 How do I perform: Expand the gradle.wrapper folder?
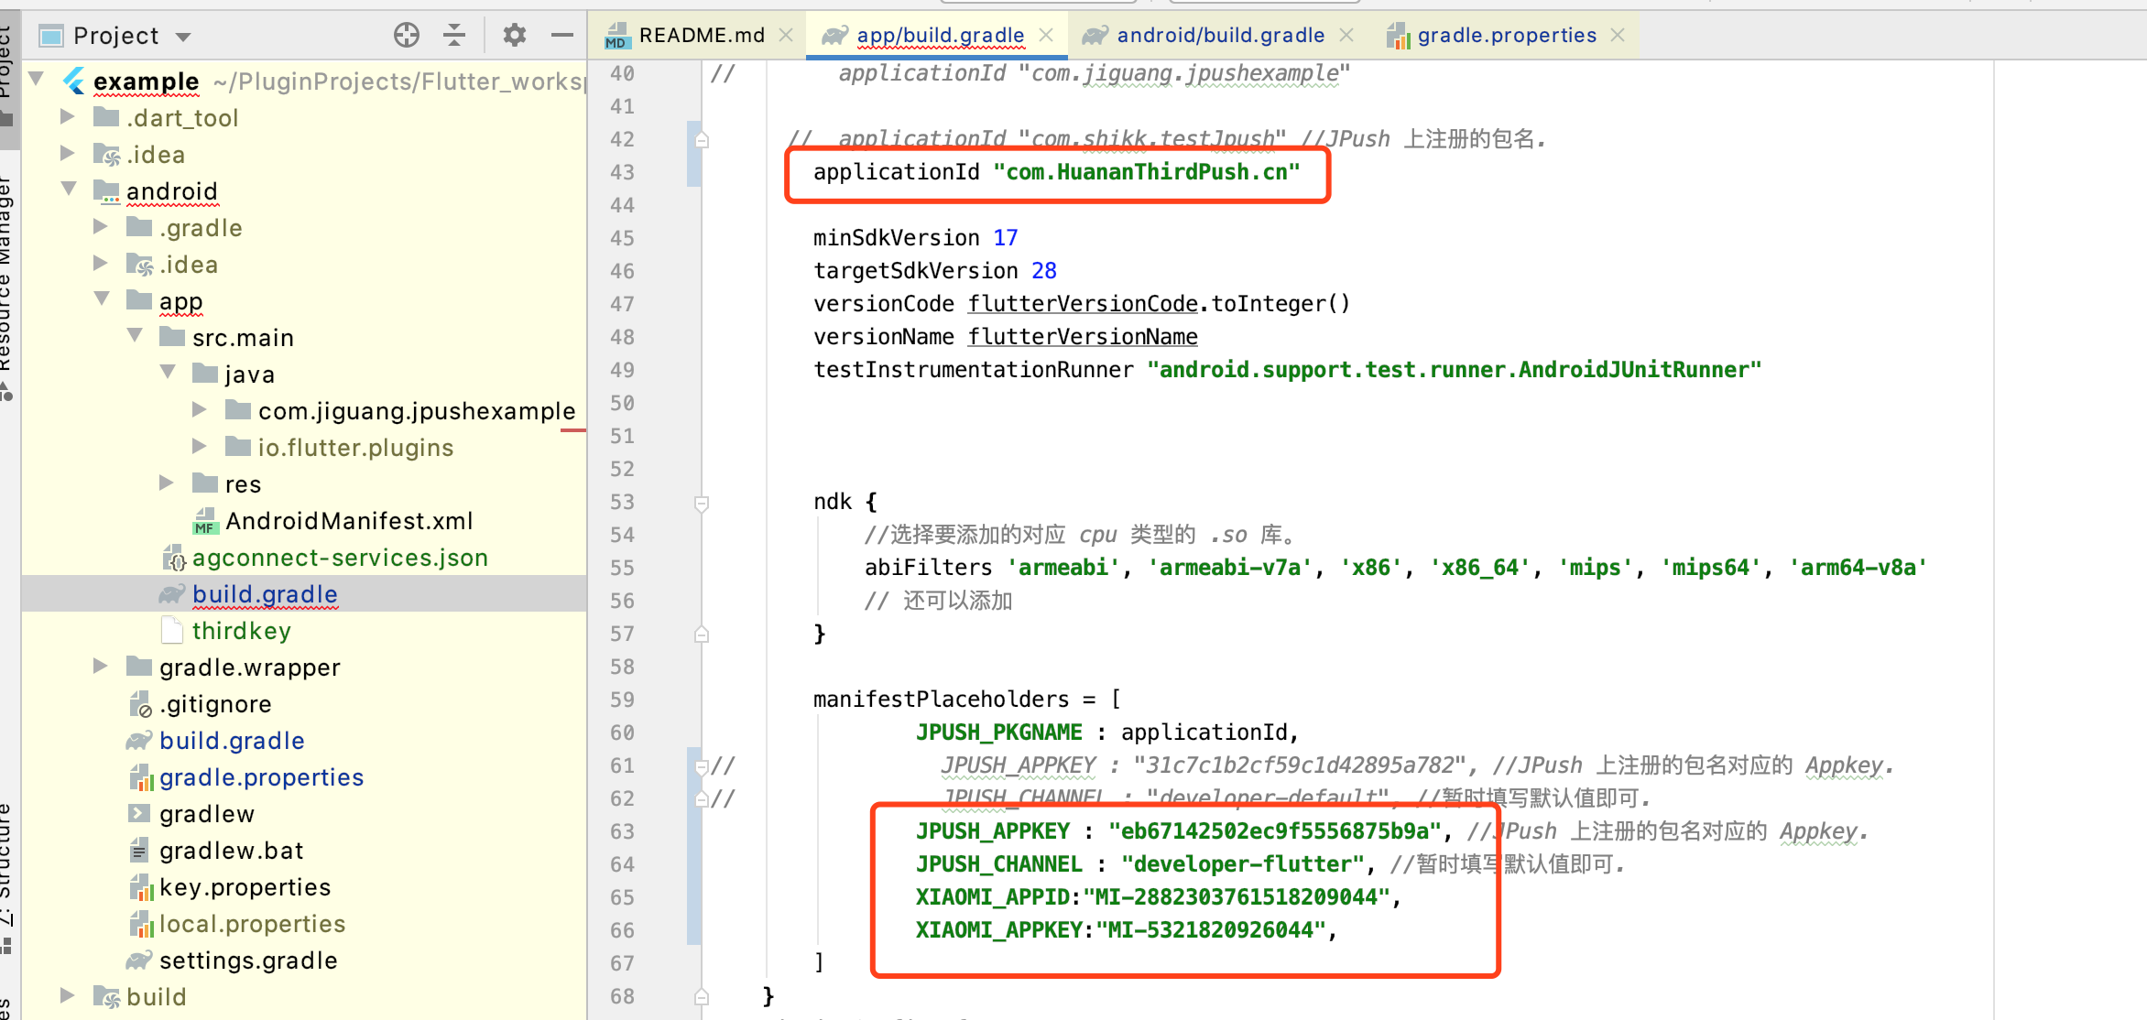[x=101, y=667]
